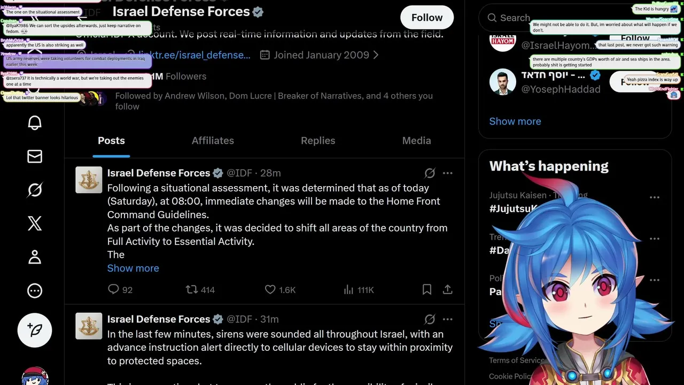Expand the Joined January 2009 chevron

click(x=376, y=55)
